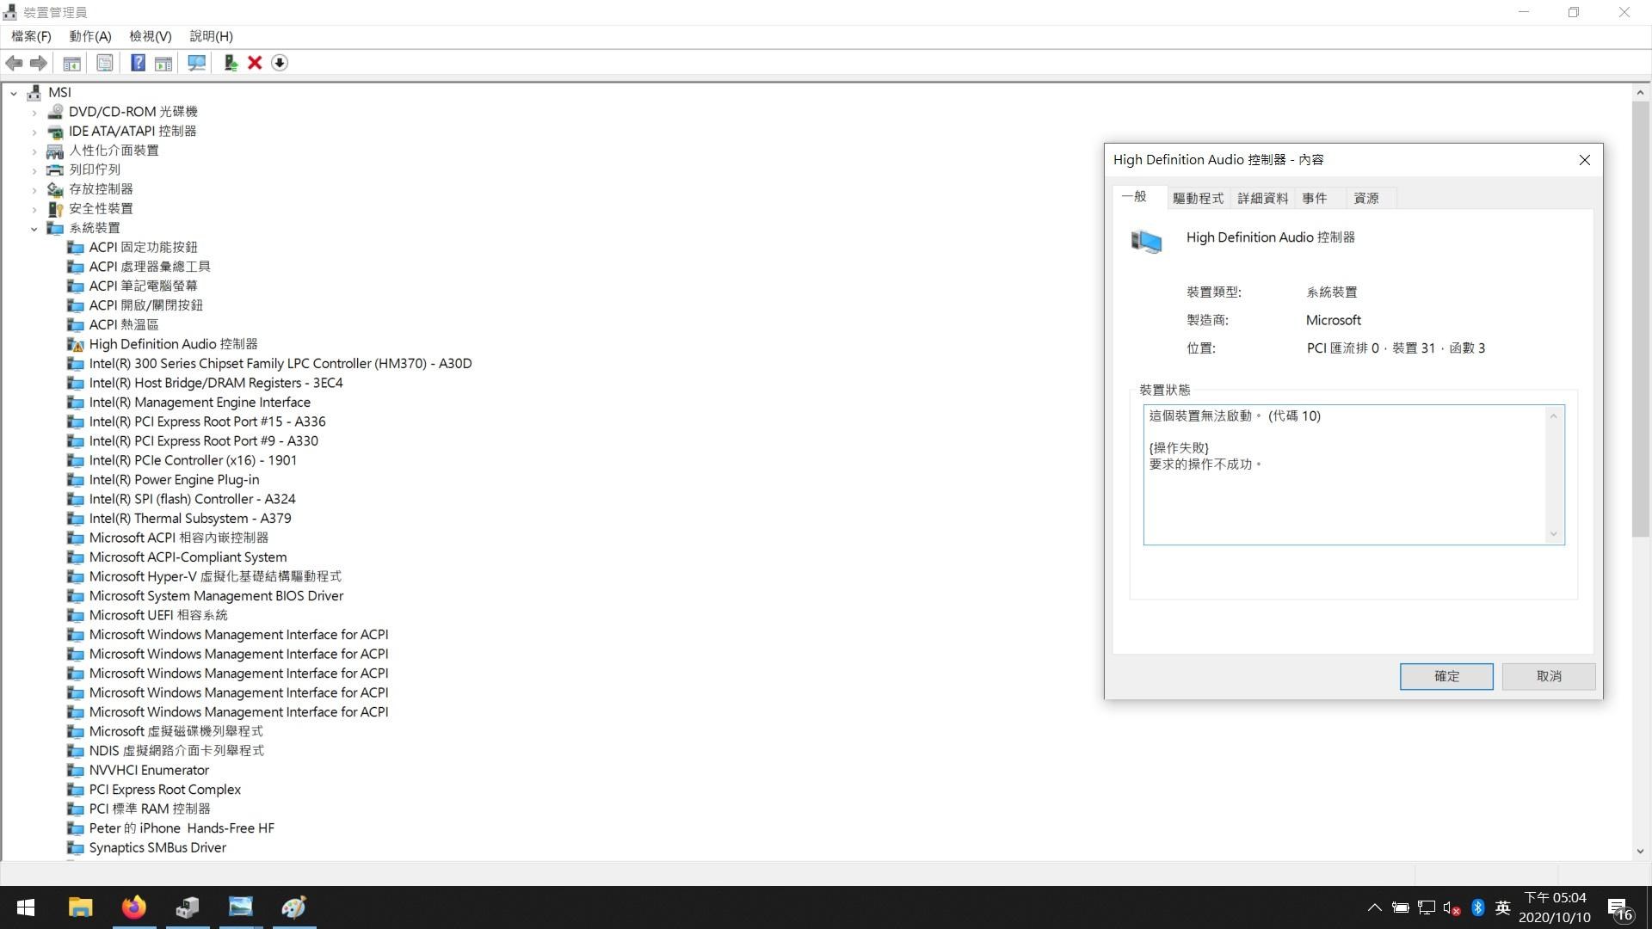Click the Help question mark toolbar icon
1652x929 pixels.
pos(138,63)
